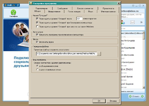Screen dimensions: 149x106
Task: Select contact Кудряшова in the list
Action: (132, 49)
